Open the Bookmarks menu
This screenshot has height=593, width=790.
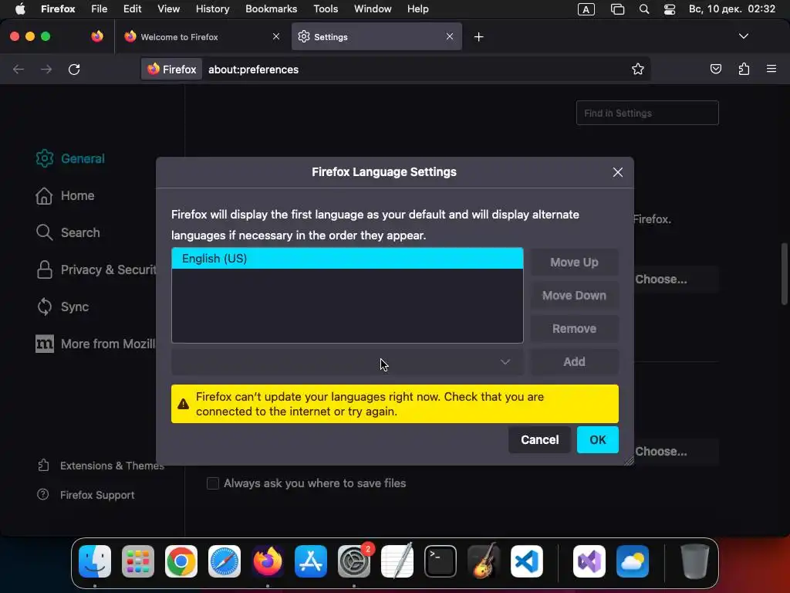271,9
